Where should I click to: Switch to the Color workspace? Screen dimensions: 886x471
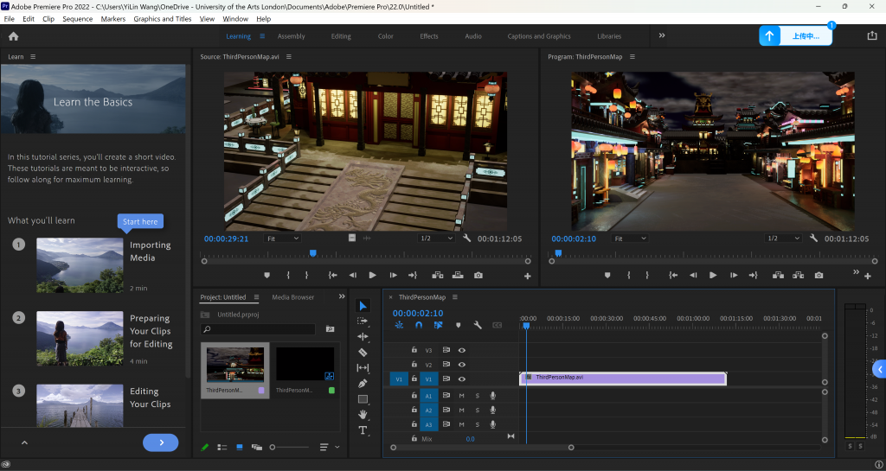click(x=385, y=36)
